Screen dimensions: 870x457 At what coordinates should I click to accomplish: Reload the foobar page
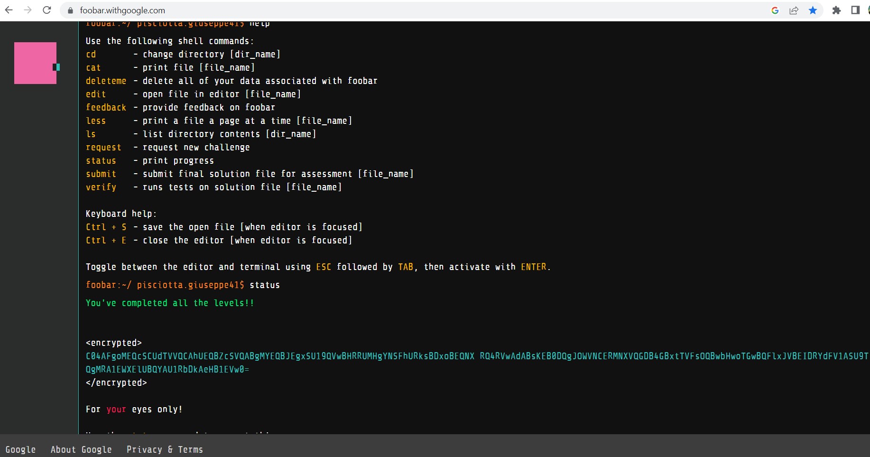pyautogui.click(x=46, y=10)
